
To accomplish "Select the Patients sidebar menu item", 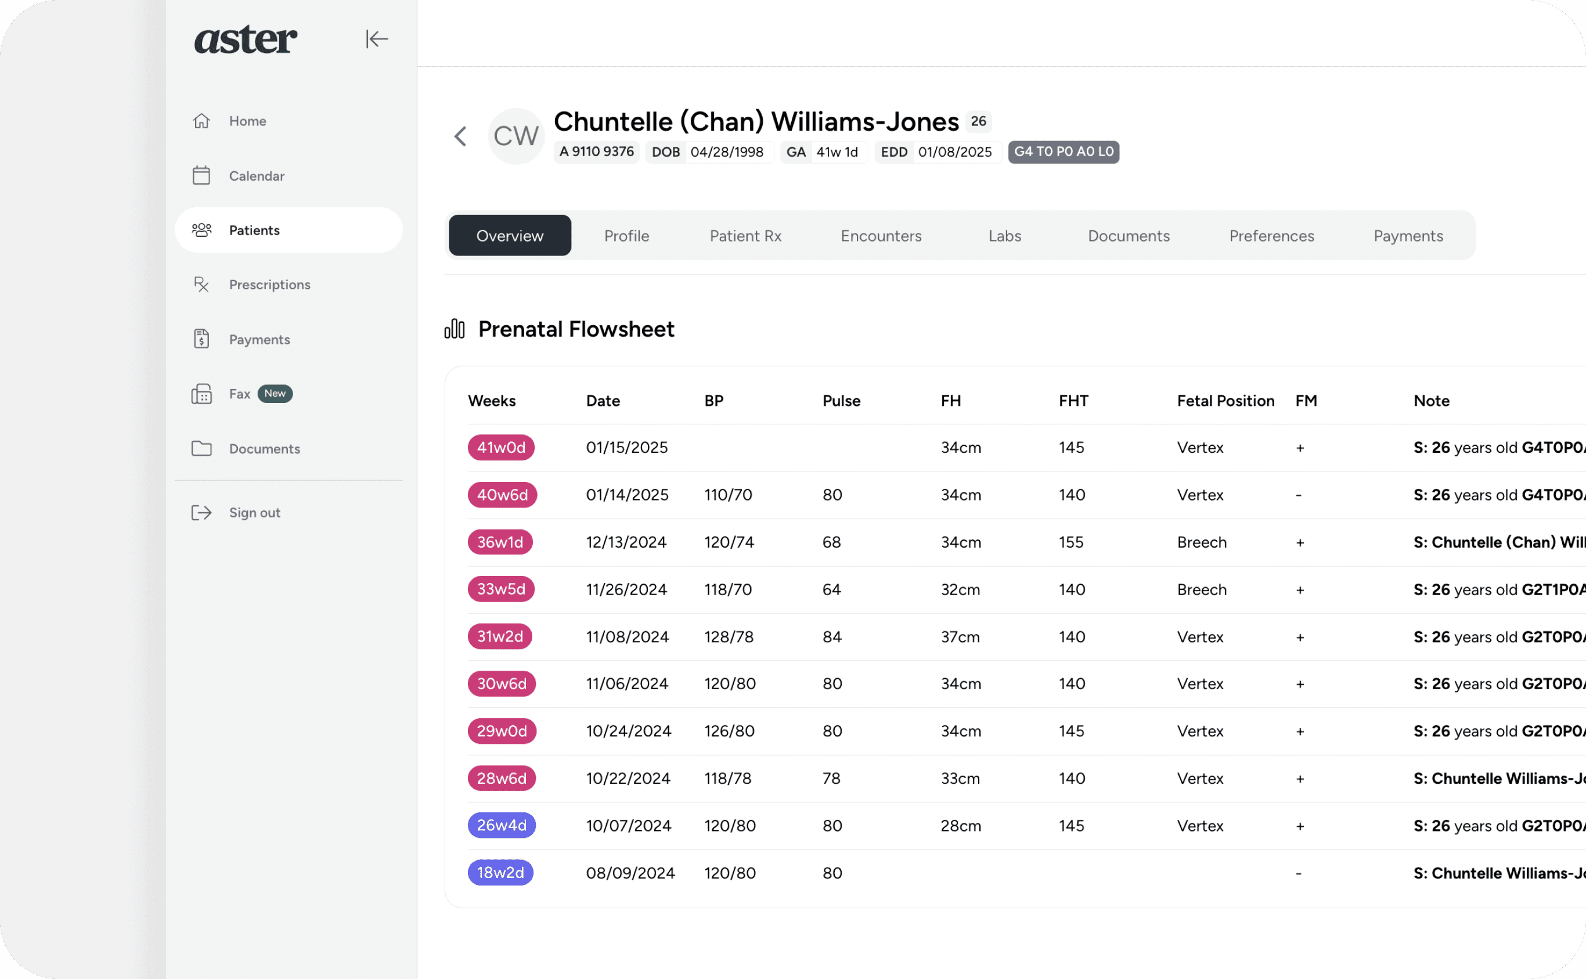I will click(288, 230).
